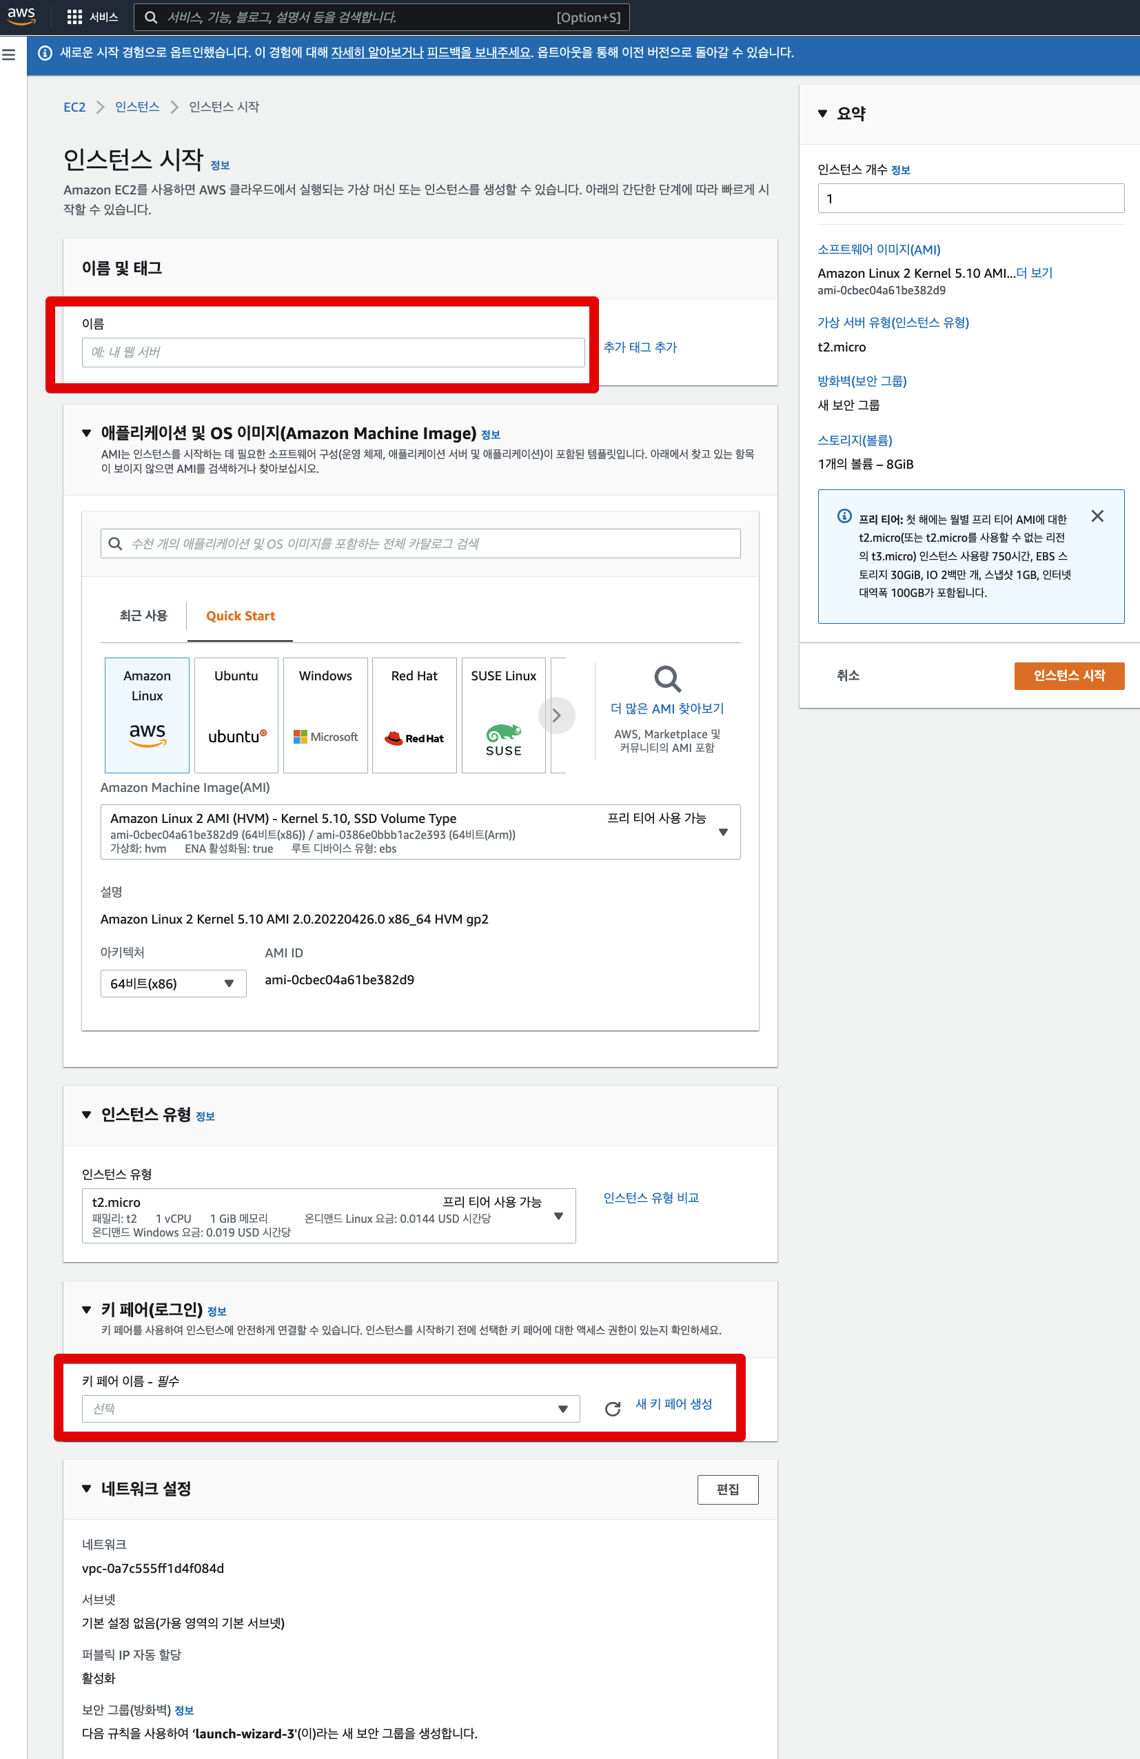Click 새 키 페어 생성 link

pos(674,1403)
